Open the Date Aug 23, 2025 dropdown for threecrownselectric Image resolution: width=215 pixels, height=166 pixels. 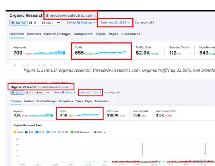click(x=115, y=23)
